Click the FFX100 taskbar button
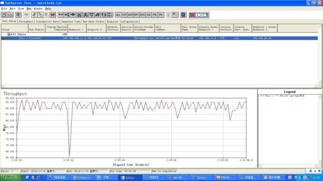The width and height of the screenshot is (323, 181). [x=225, y=177]
